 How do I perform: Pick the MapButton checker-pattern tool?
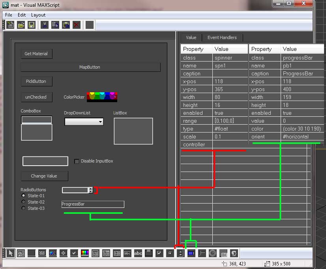tap(42, 253)
